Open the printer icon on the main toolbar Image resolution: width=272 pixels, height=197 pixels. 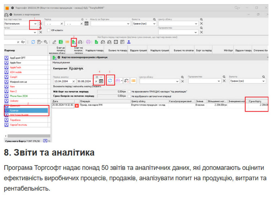88,41
